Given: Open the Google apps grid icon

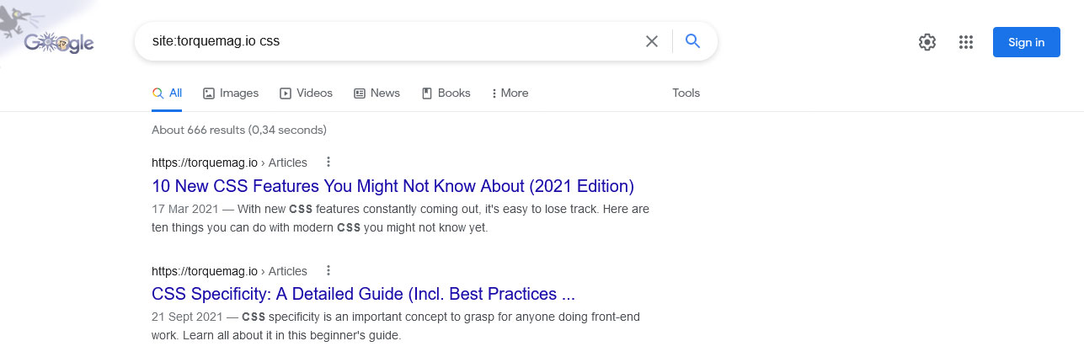Looking at the screenshot, I should (x=966, y=42).
